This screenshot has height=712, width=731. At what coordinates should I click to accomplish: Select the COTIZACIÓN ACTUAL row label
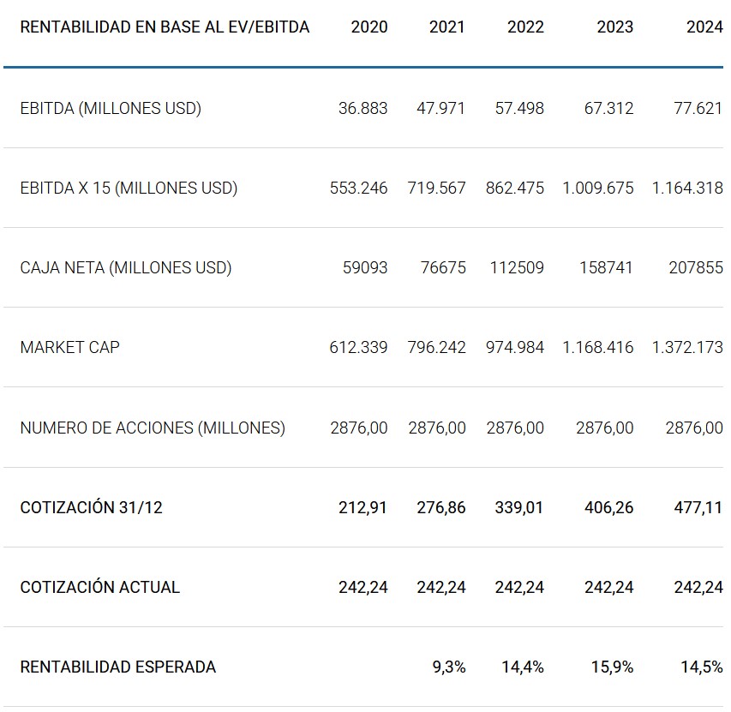[x=100, y=587]
